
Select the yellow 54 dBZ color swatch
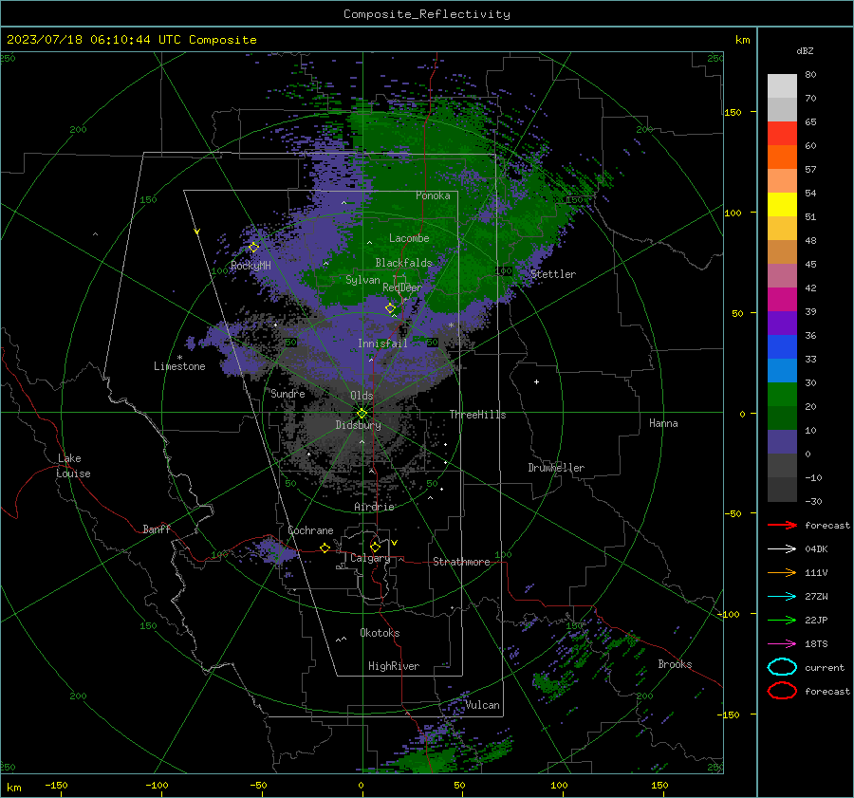pos(782,204)
